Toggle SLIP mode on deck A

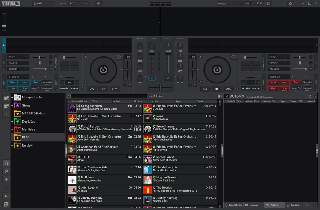(119, 59)
